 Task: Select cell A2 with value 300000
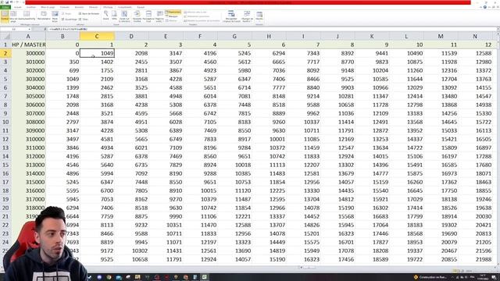pyautogui.click(x=28, y=53)
